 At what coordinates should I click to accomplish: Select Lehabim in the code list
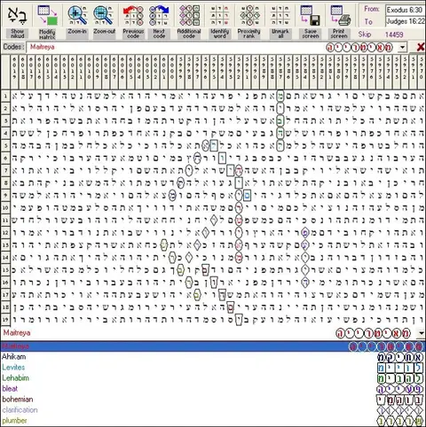pyautogui.click(x=15, y=378)
